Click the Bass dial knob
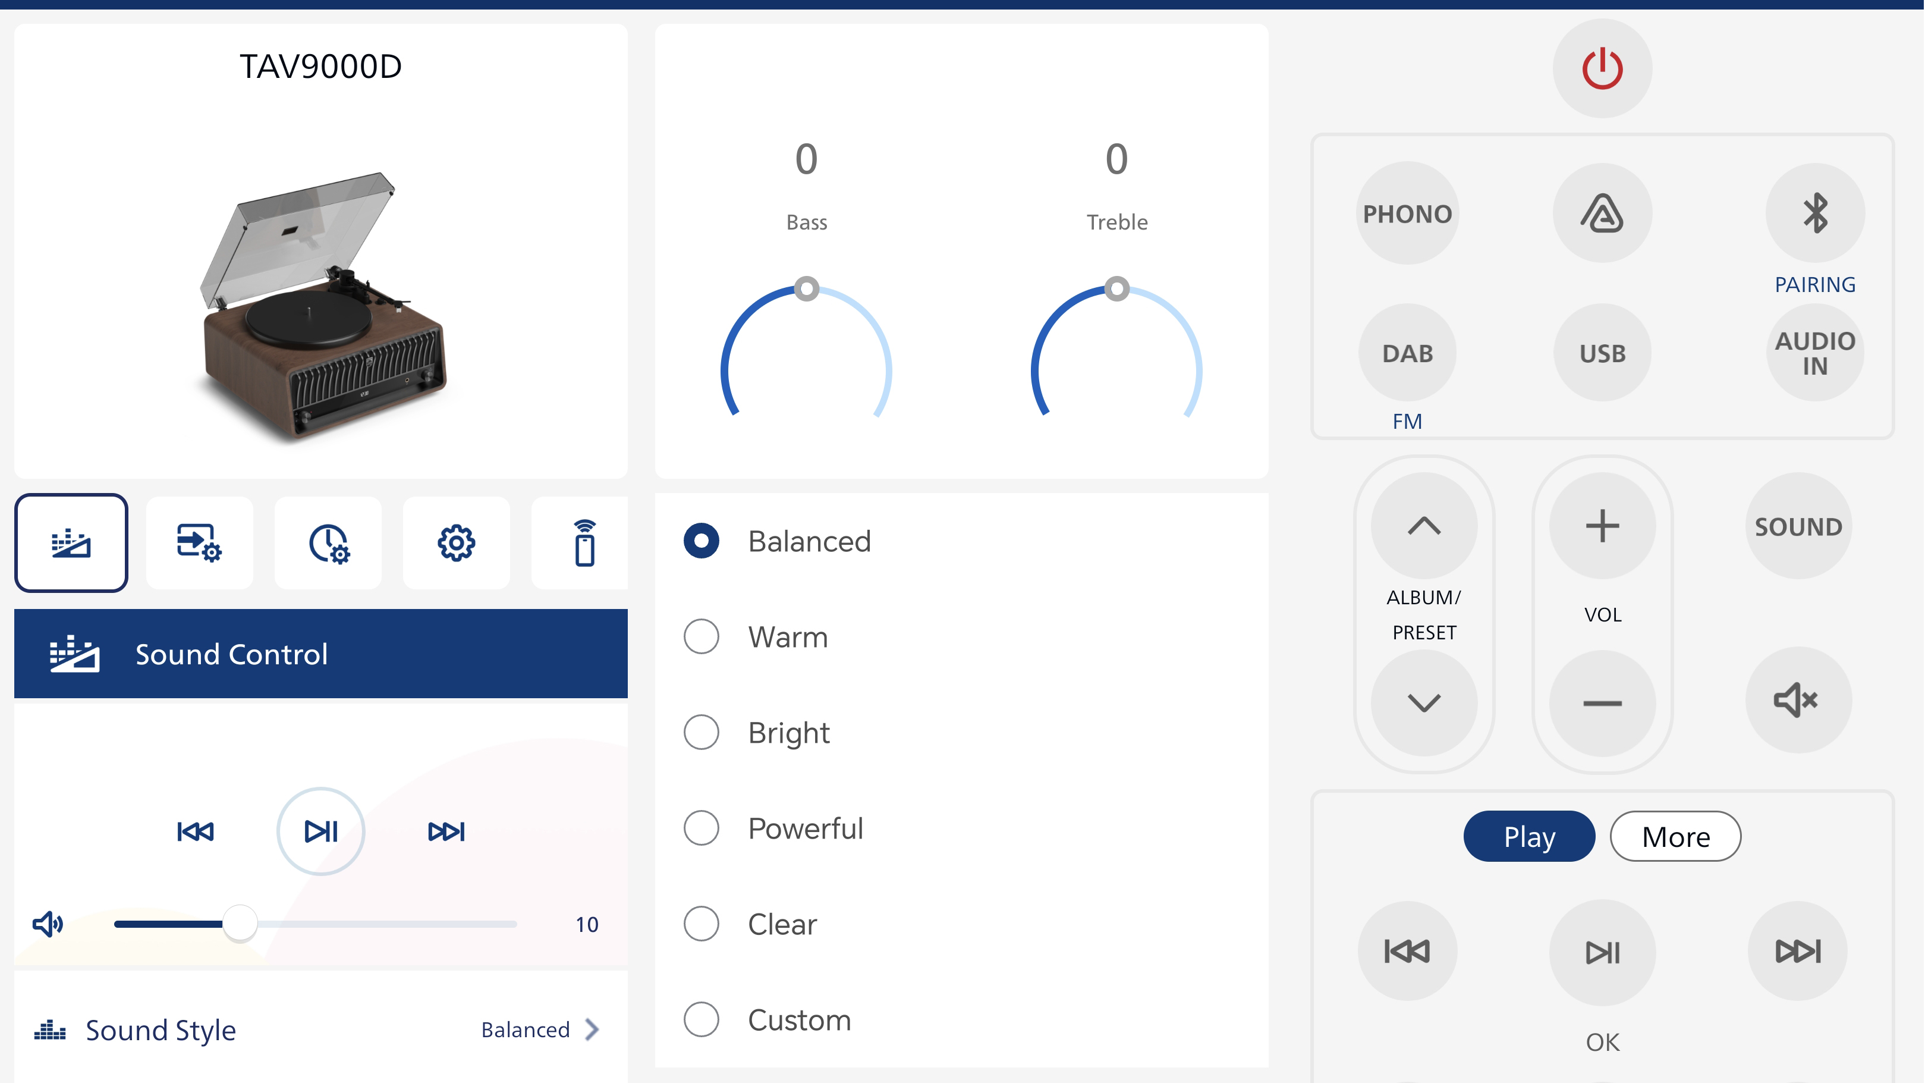This screenshot has width=1925, height=1083. click(806, 288)
